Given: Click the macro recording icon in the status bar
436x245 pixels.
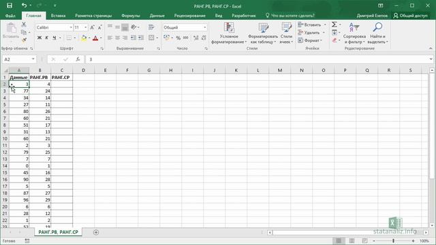Looking at the screenshot, I should click(27, 241).
